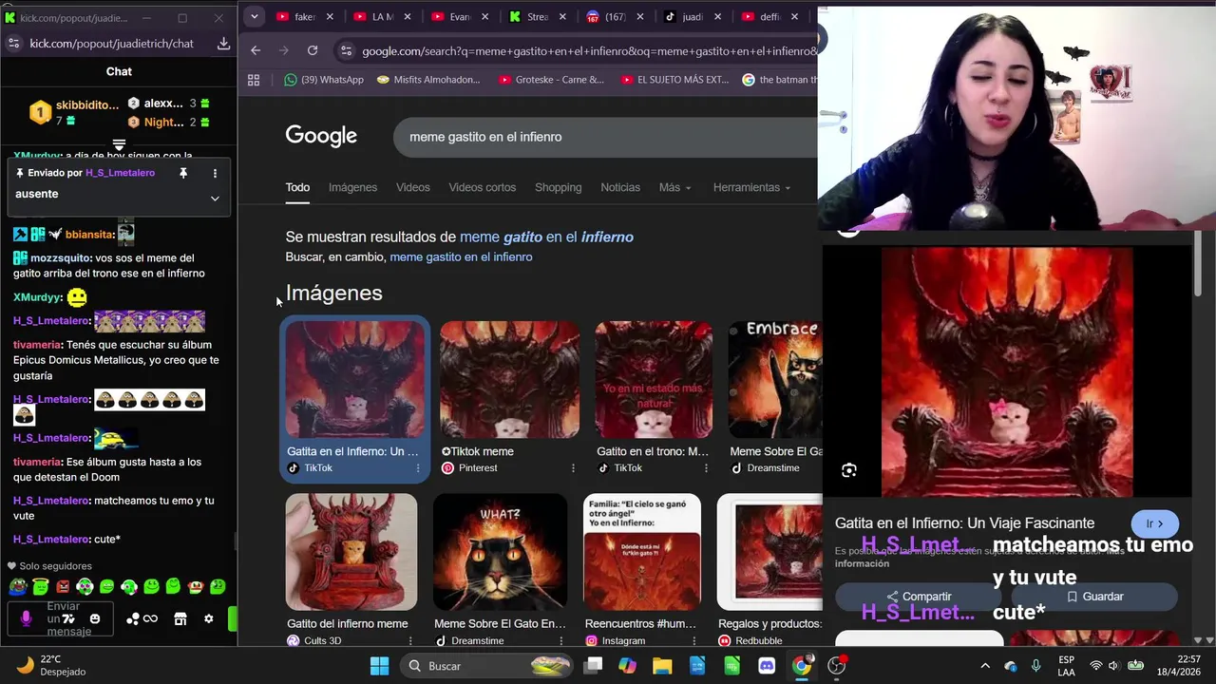Unpin the pinned chat message

183,173
